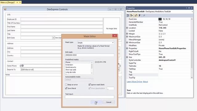This screenshot has height=111, width=197.
Task: Open Mask type dropdown
Action: [x=113, y=43]
